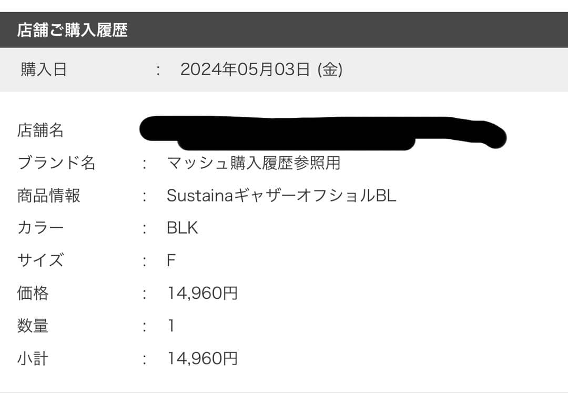The height and width of the screenshot is (393, 568).
Task: Click the カラー label
Action: tap(40, 228)
